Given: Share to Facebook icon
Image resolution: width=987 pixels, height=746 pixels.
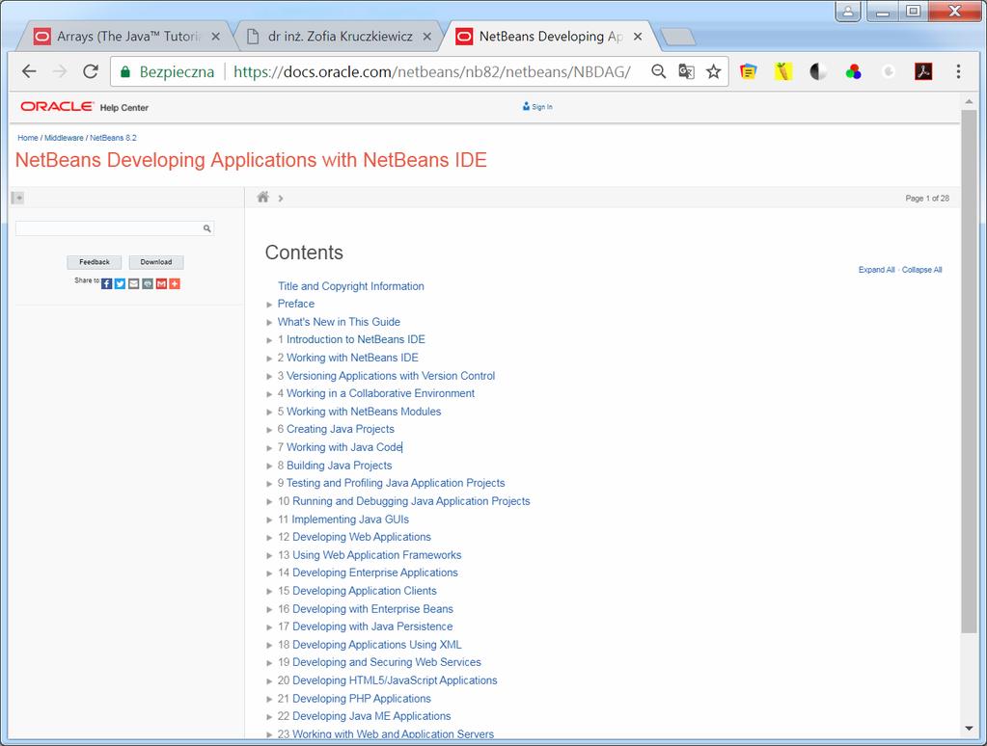Looking at the screenshot, I should coord(106,283).
